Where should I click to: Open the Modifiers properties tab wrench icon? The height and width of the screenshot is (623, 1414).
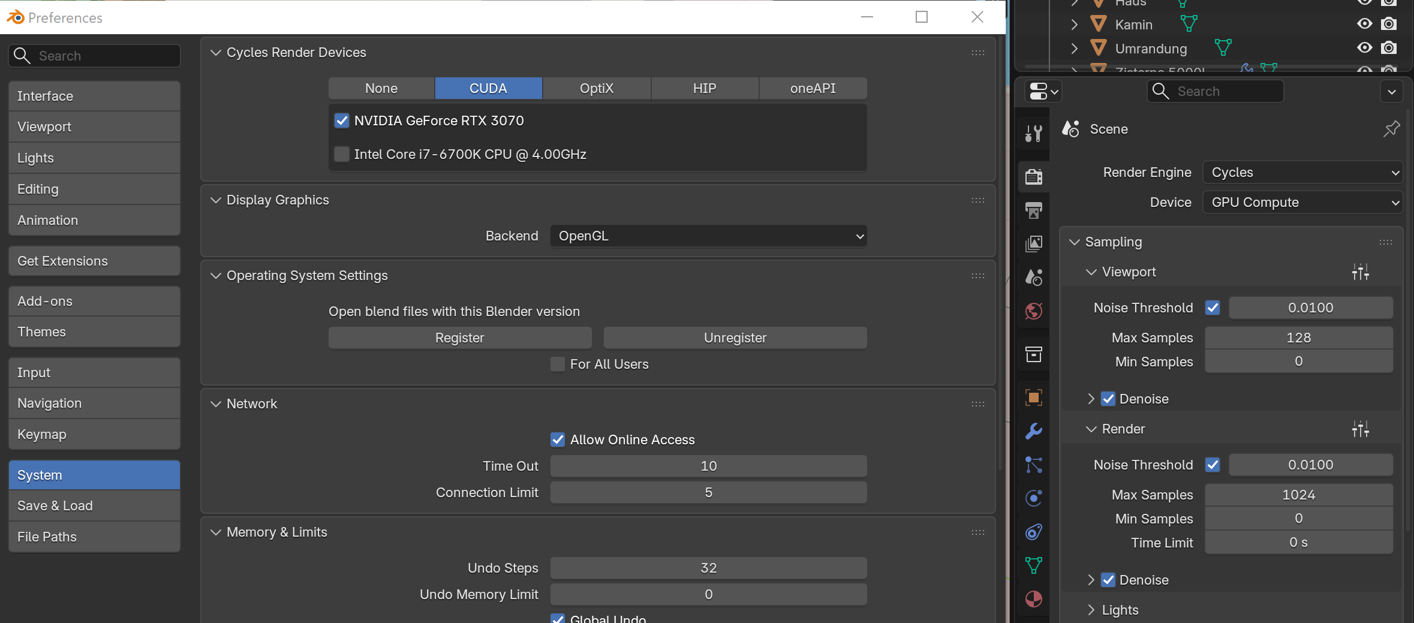(1033, 431)
